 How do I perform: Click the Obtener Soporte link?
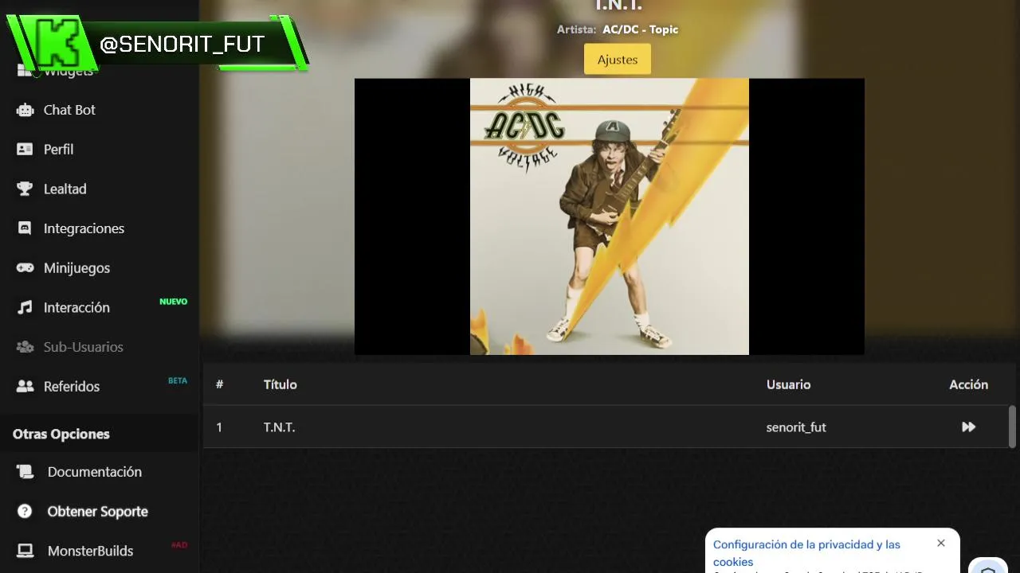coord(99,512)
